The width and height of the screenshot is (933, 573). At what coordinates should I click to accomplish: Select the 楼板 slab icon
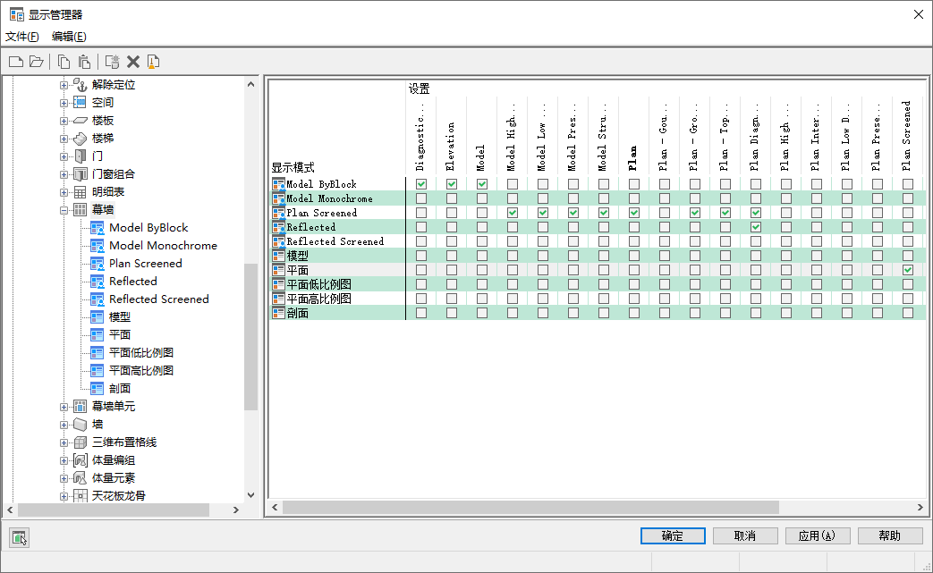(81, 120)
